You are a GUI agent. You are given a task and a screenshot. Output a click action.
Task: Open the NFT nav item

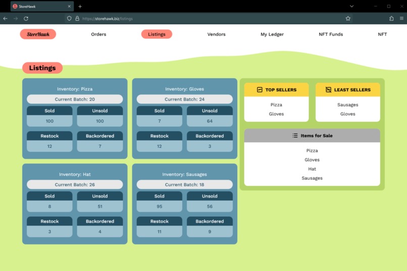click(382, 34)
